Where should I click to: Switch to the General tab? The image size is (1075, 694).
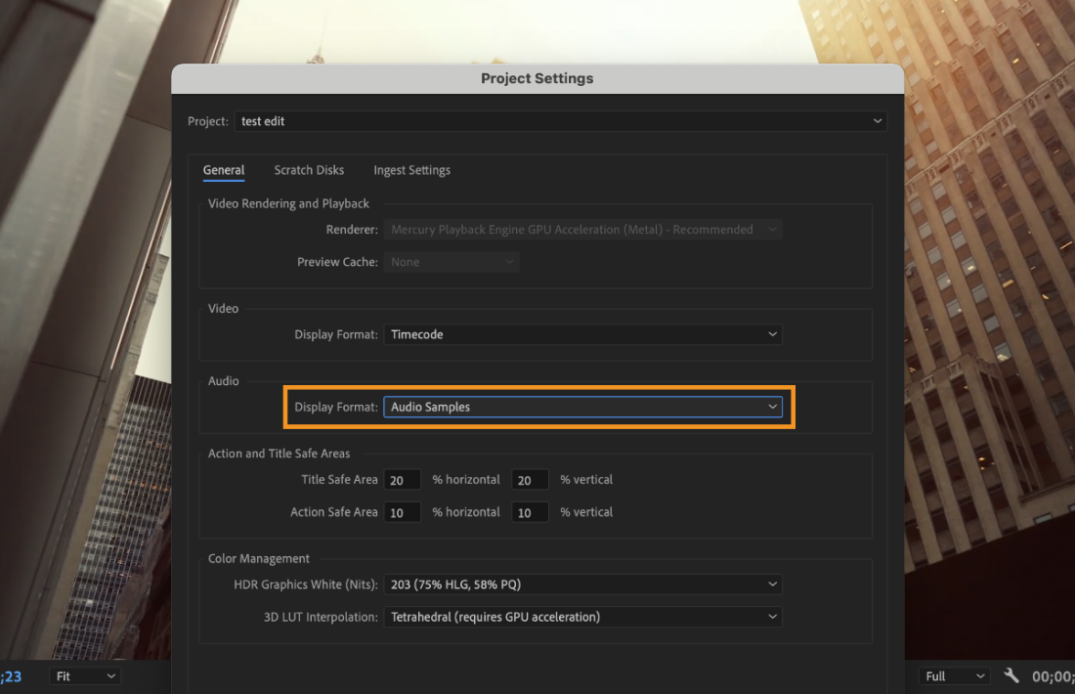click(224, 170)
